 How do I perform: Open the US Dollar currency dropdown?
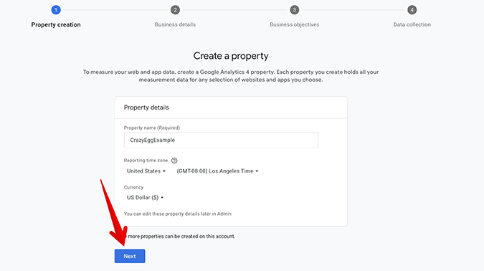145,198
